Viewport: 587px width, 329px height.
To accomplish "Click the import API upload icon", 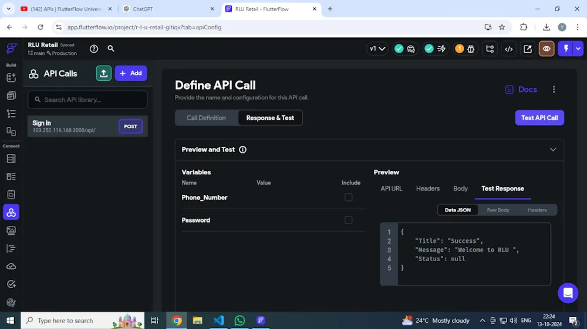I will point(104,73).
